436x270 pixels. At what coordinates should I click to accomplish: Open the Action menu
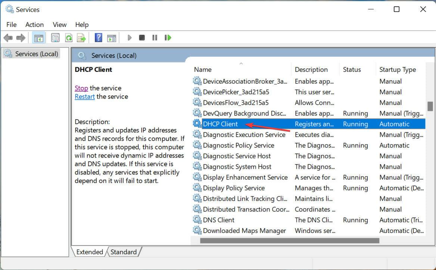click(34, 25)
